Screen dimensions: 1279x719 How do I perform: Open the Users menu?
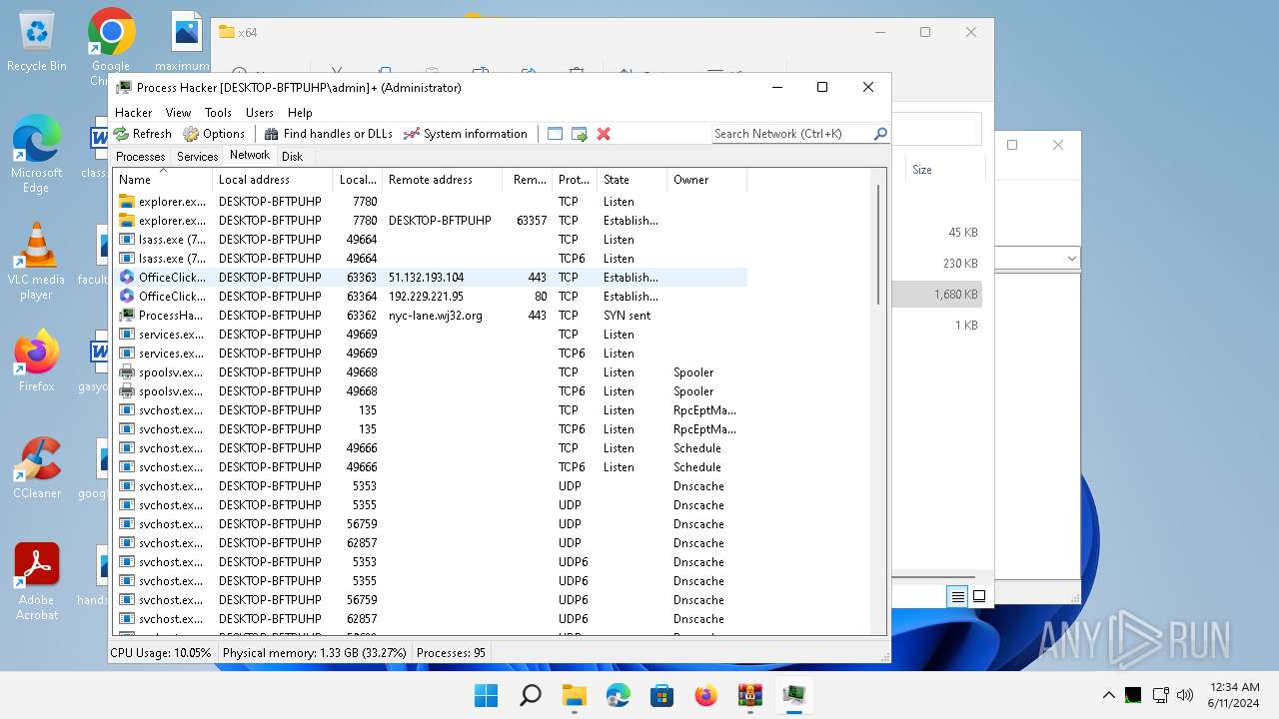point(260,113)
